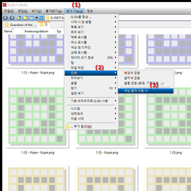The height and width of the screenshot is (191, 191).
Task: Open the 자동 시작 submenu
Action: point(91,119)
